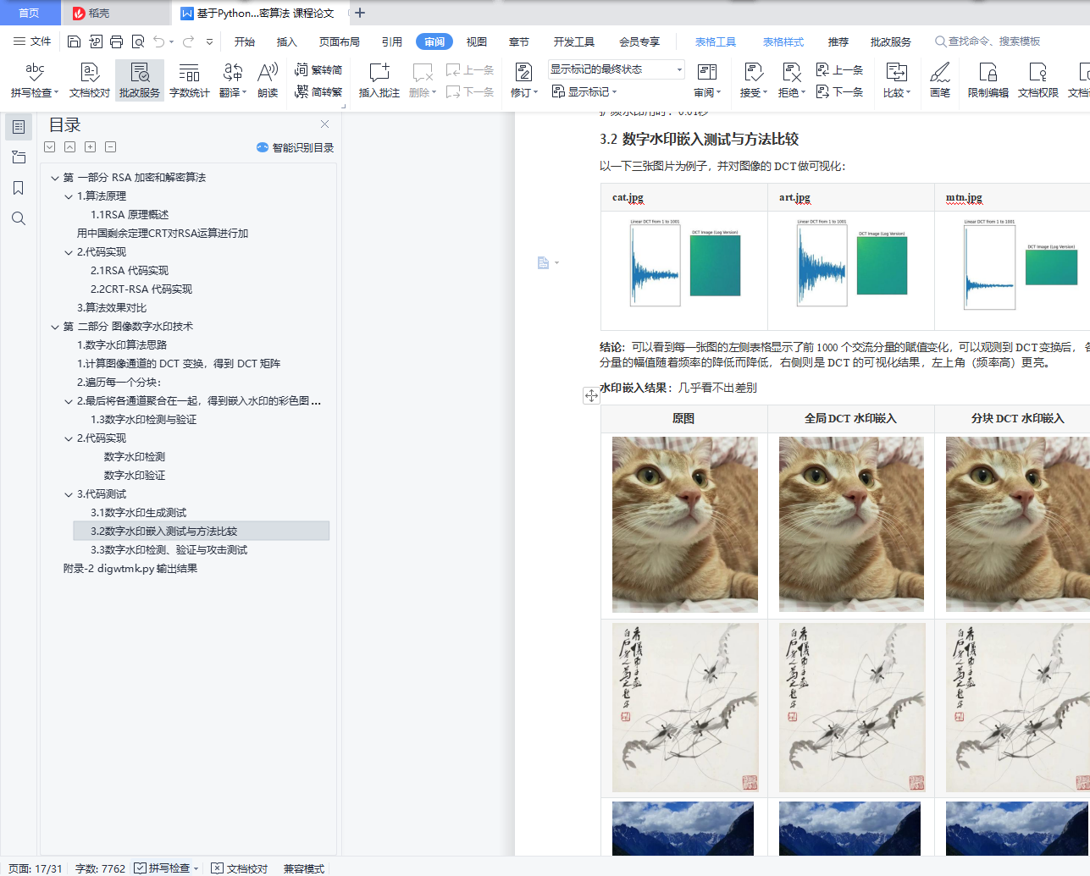Click the new tab plus button
The height and width of the screenshot is (876, 1090).
(x=360, y=13)
